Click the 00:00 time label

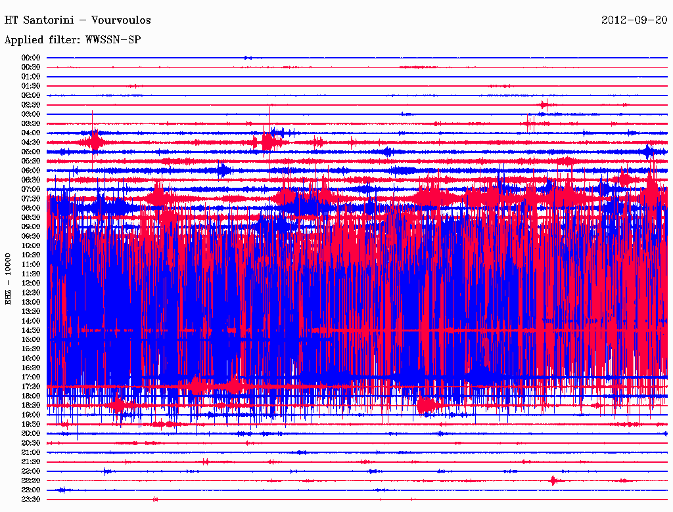[x=31, y=58]
